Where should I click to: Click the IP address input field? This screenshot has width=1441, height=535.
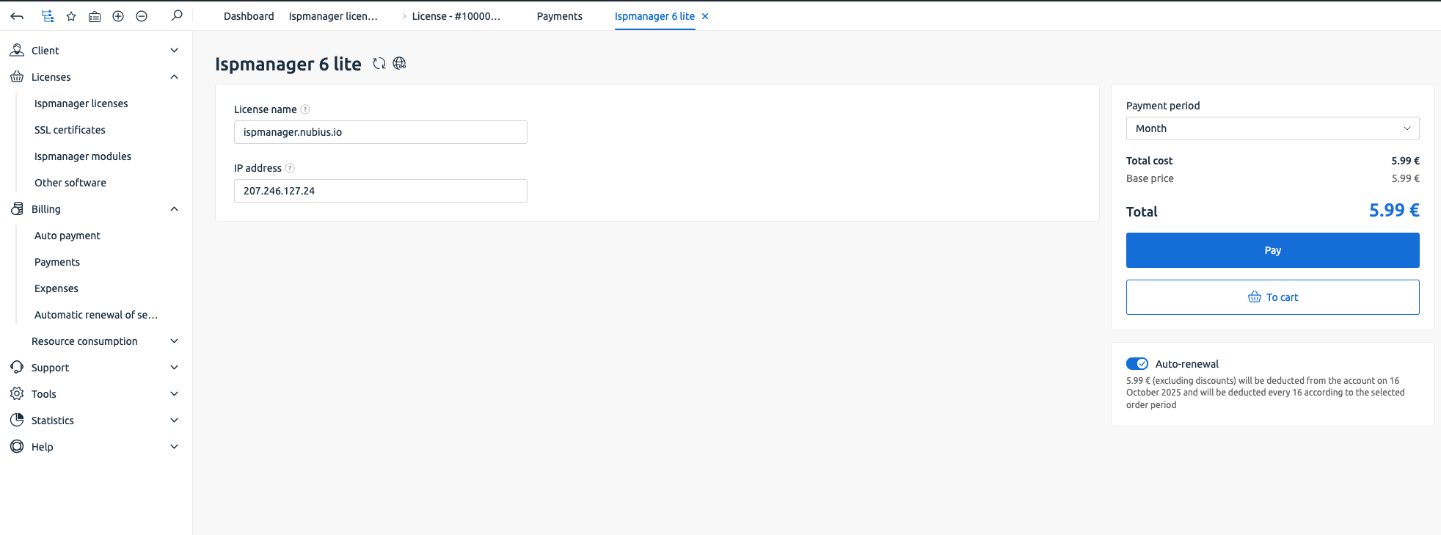(380, 191)
